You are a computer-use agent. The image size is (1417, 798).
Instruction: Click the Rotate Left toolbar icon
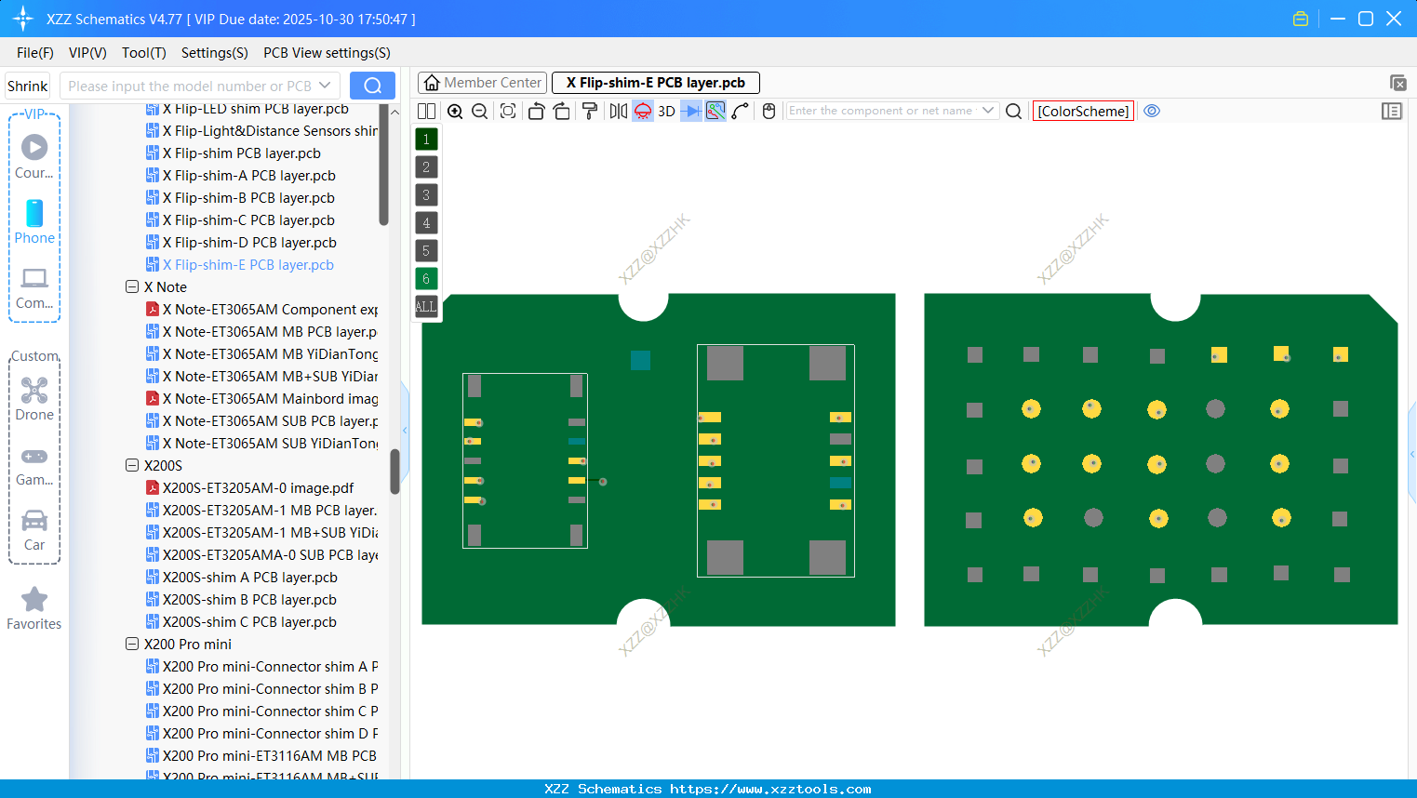[536, 111]
